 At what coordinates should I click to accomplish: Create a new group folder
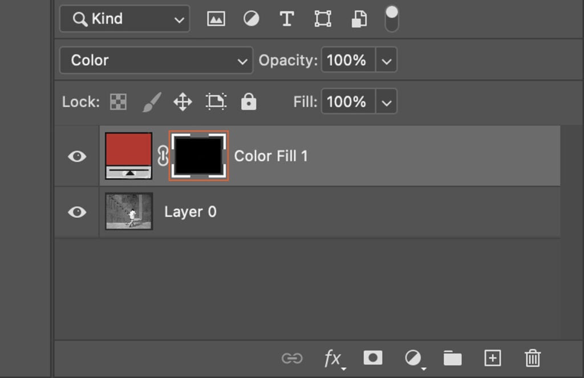[x=452, y=358]
